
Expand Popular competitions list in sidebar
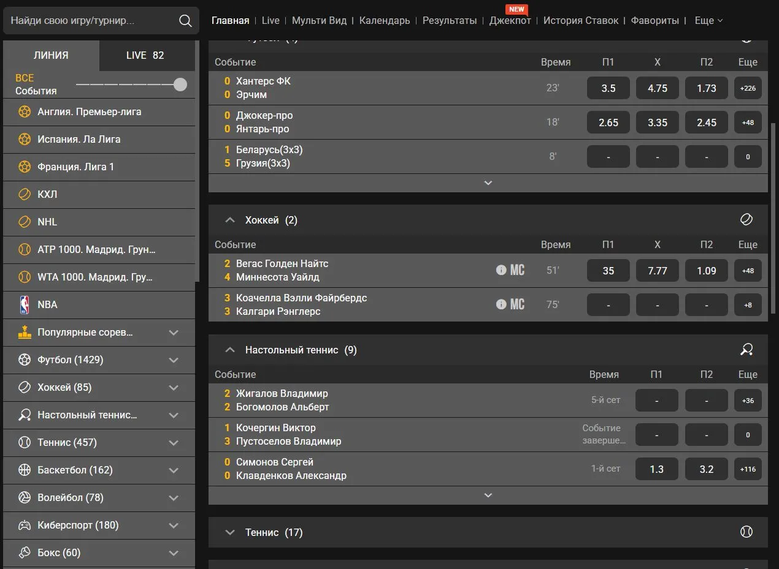174,333
